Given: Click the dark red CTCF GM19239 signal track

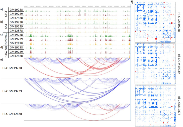Looking at the screenshot, I should tap(77, 14).
